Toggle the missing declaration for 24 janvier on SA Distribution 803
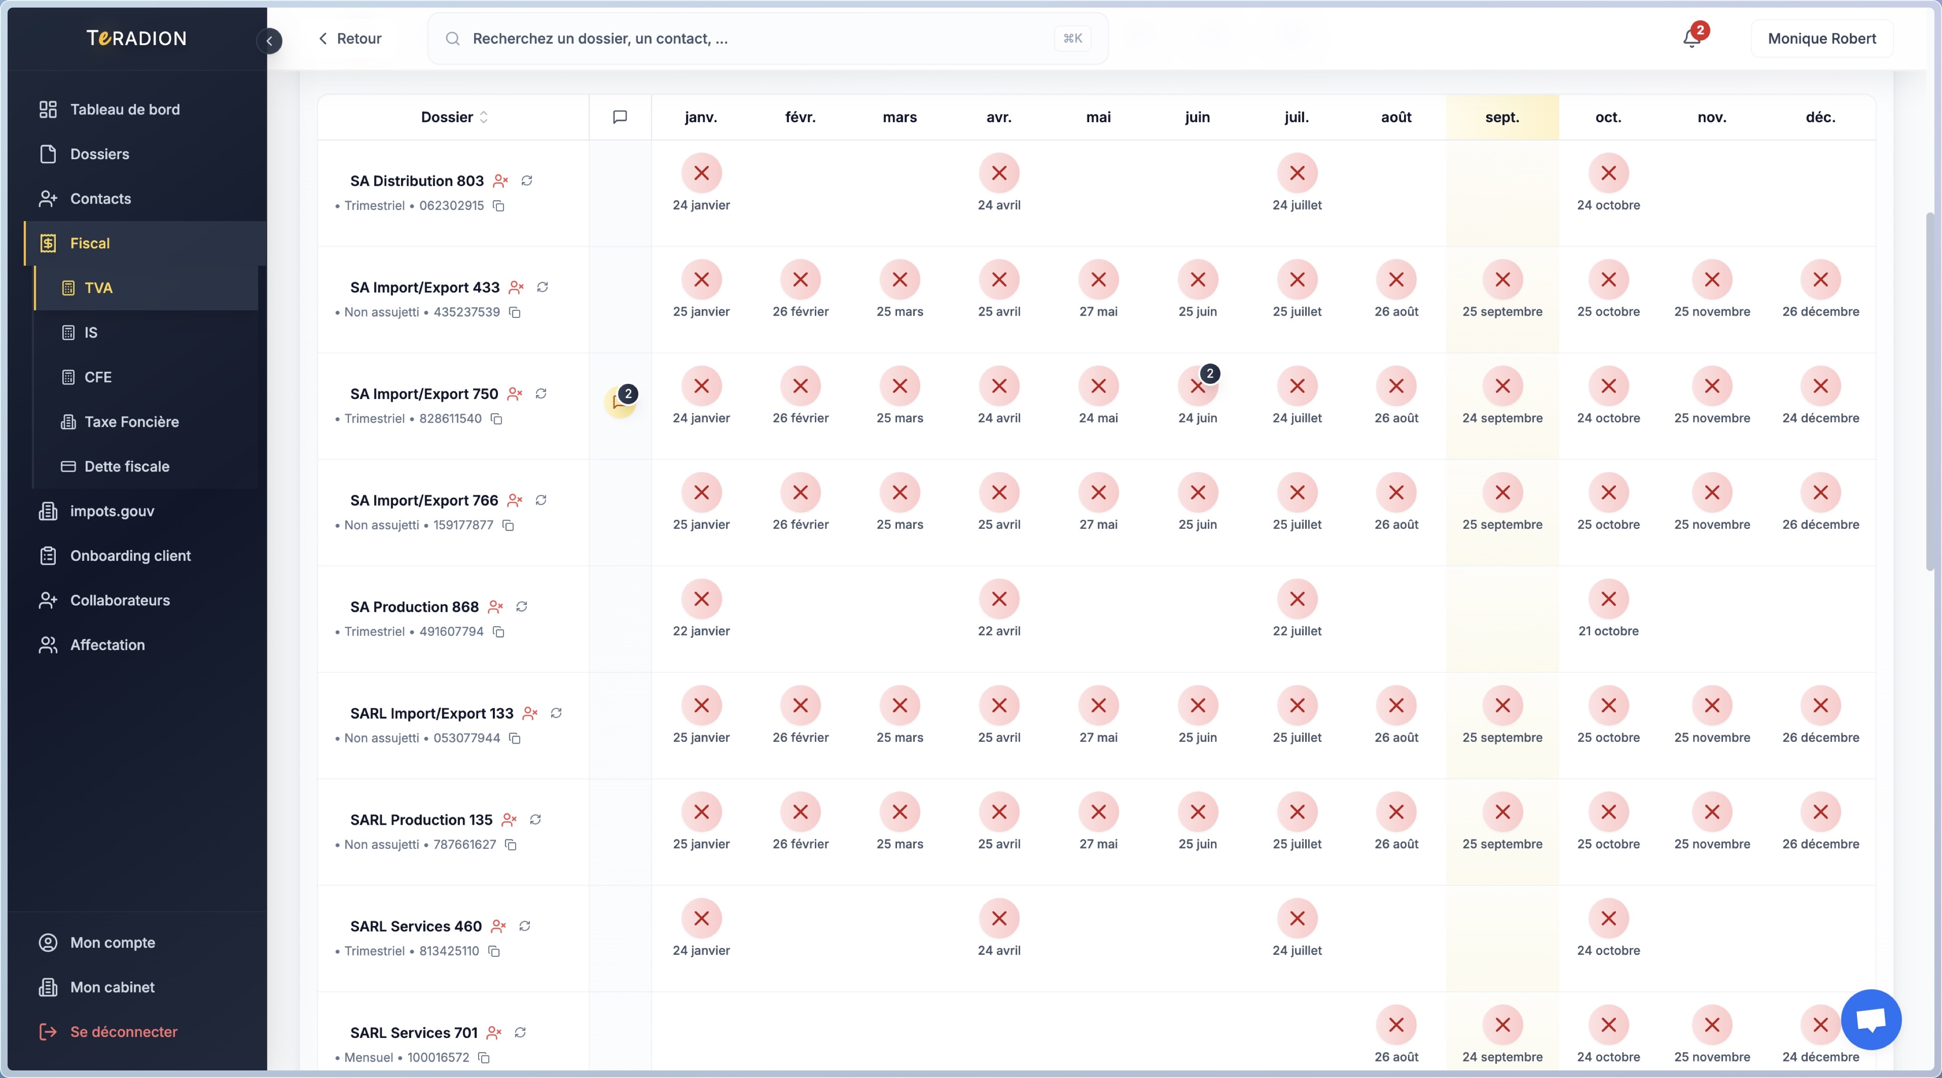Image resolution: width=1942 pixels, height=1078 pixels. click(701, 173)
